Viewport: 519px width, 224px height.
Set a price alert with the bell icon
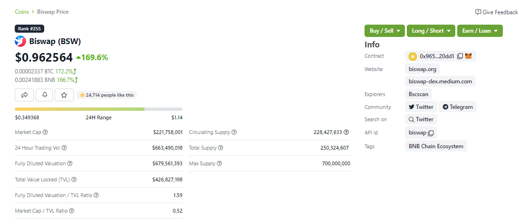click(x=45, y=95)
